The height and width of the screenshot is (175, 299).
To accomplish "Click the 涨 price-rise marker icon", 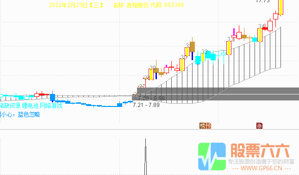I will click(x=259, y=126).
